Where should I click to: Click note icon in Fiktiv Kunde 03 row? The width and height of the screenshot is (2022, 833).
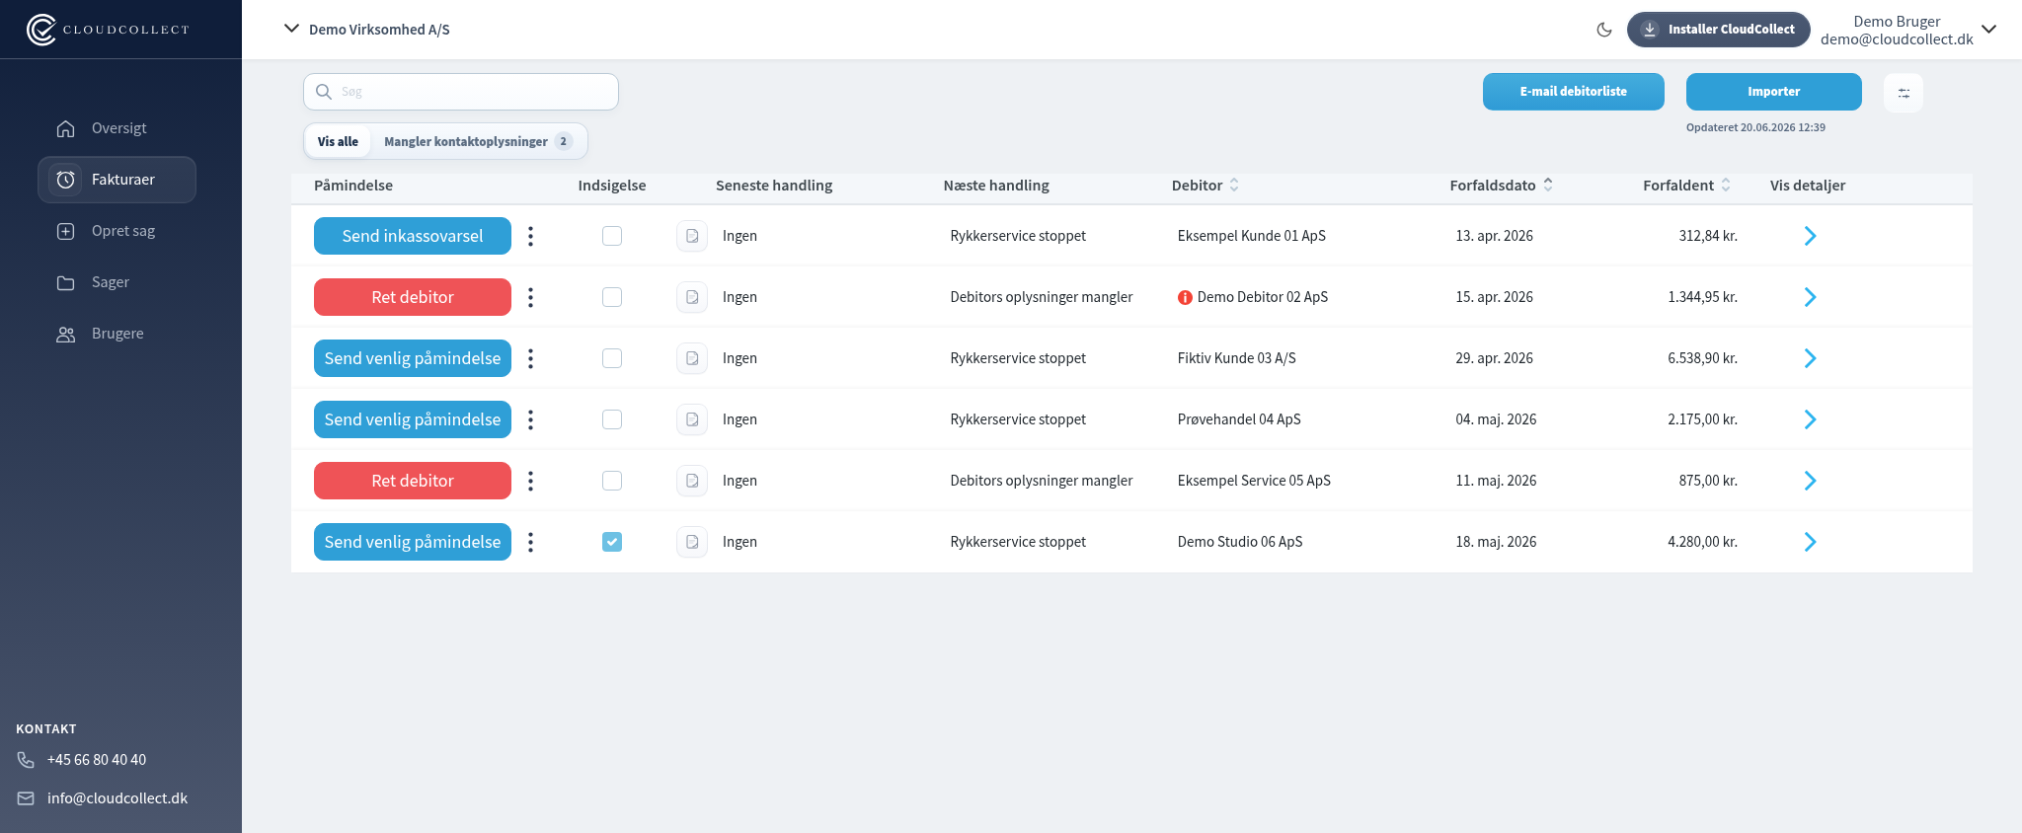(692, 358)
